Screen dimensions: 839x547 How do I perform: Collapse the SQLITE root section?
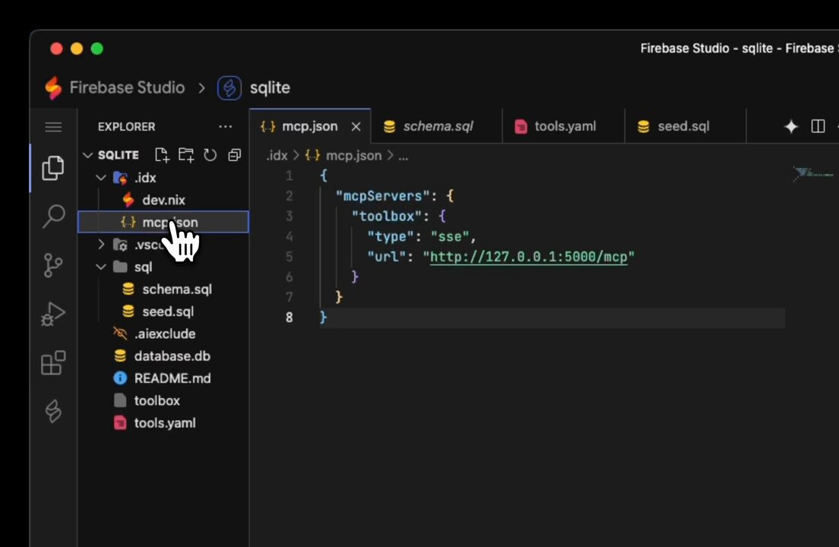click(87, 155)
